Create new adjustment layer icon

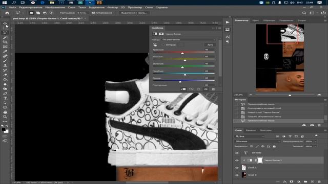(298, 182)
